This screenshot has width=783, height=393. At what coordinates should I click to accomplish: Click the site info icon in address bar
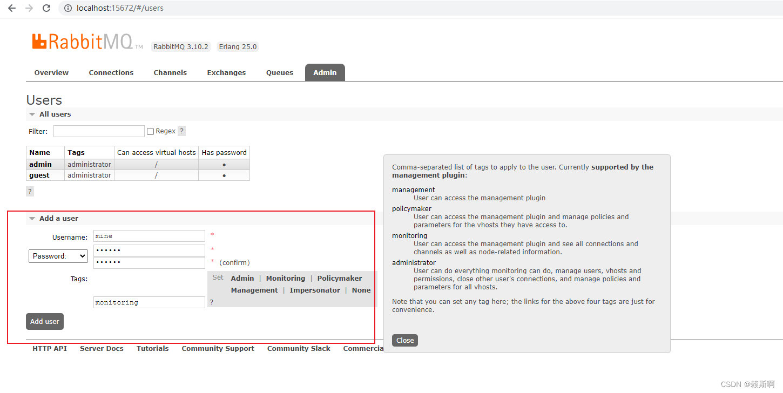click(x=67, y=8)
